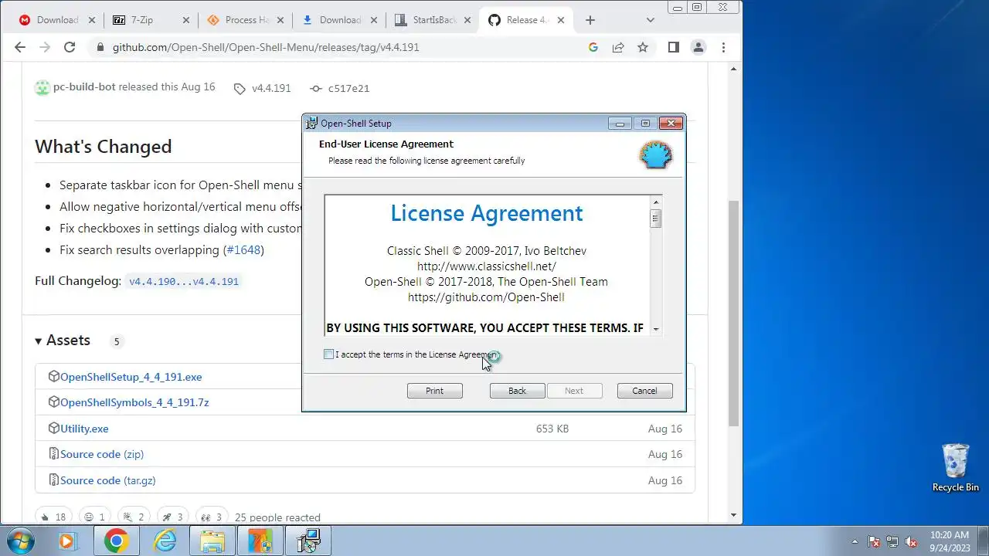
Task: Open Action Center flag icon
Action: tap(874, 541)
